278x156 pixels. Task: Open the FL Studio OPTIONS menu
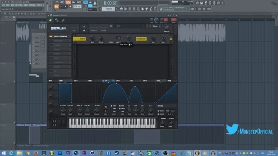(x=32, y=5)
